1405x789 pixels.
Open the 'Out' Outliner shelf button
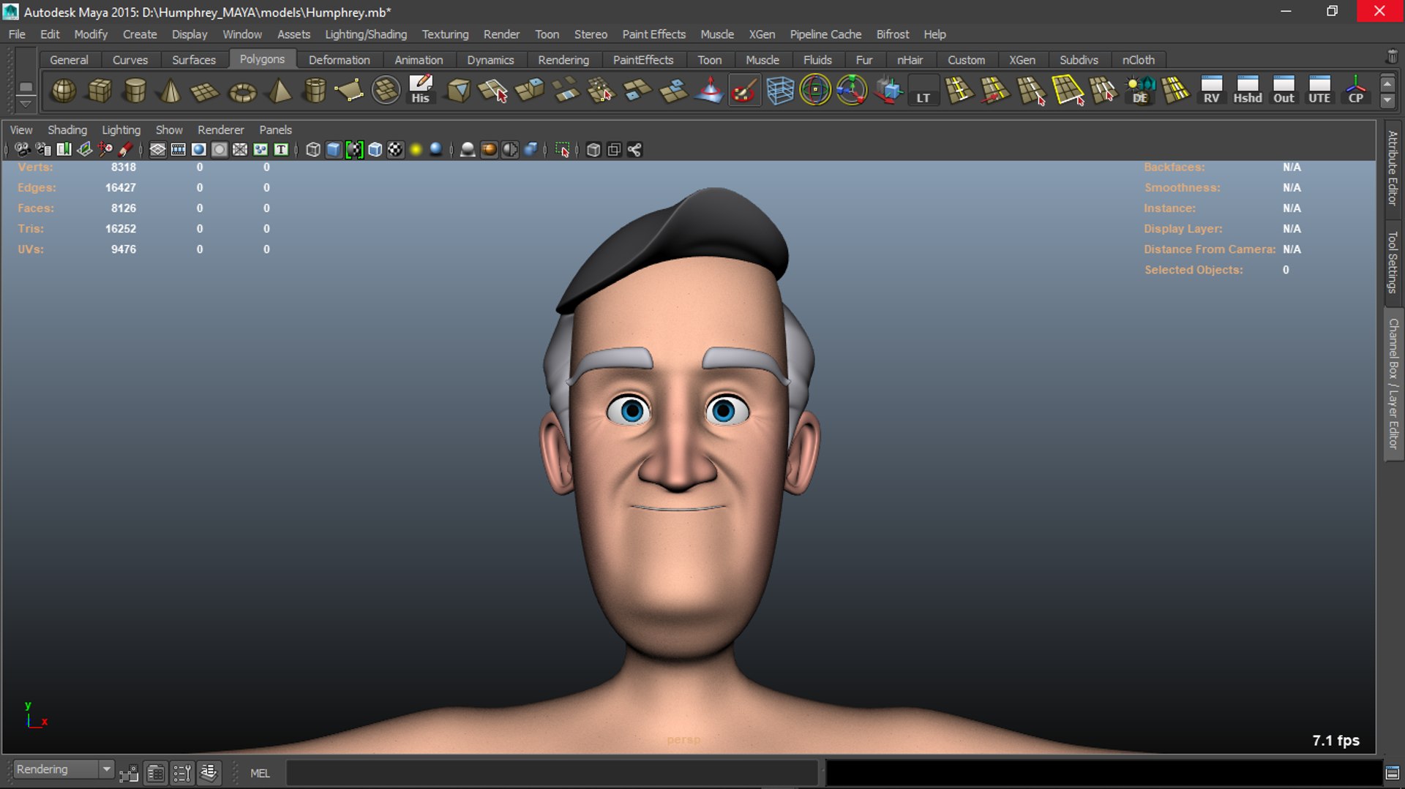click(1284, 91)
